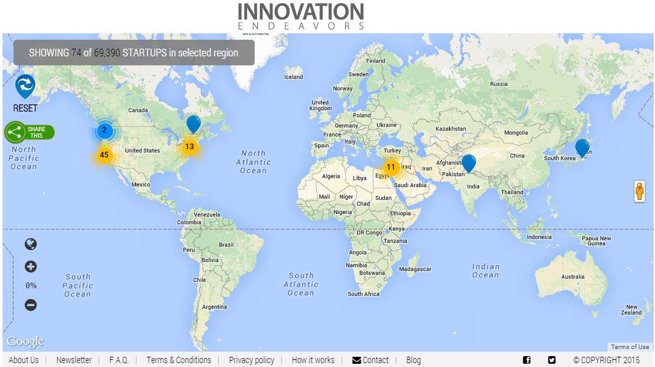Click the China map label
655x367 pixels.
(x=517, y=156)
